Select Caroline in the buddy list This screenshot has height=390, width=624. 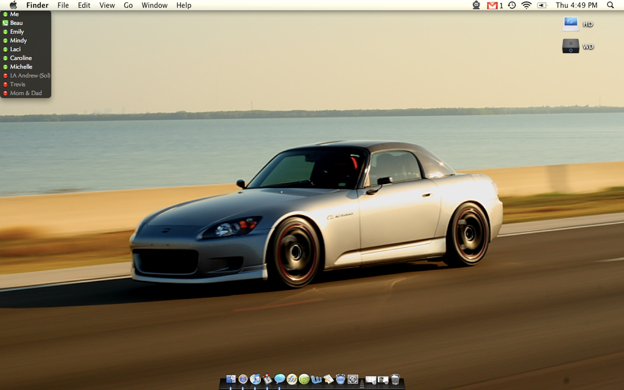tap(21, 58)
